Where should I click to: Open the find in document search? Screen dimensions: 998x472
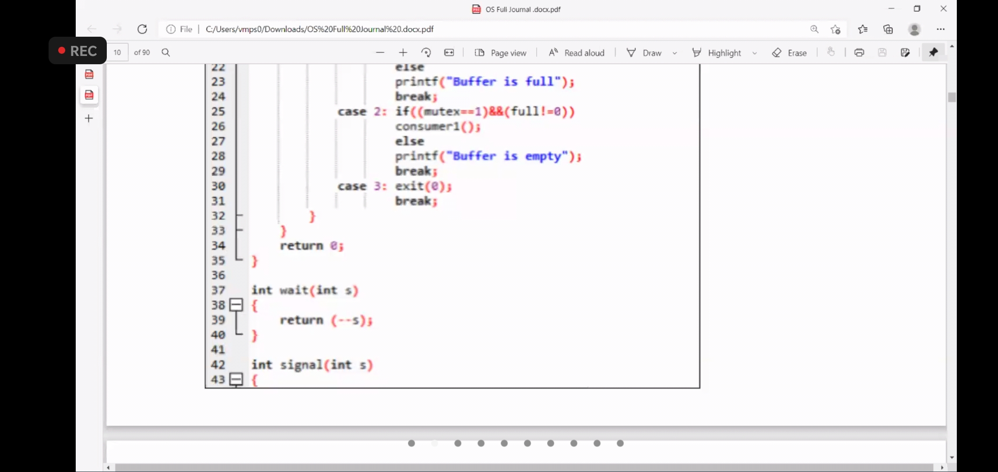[166, 52]
